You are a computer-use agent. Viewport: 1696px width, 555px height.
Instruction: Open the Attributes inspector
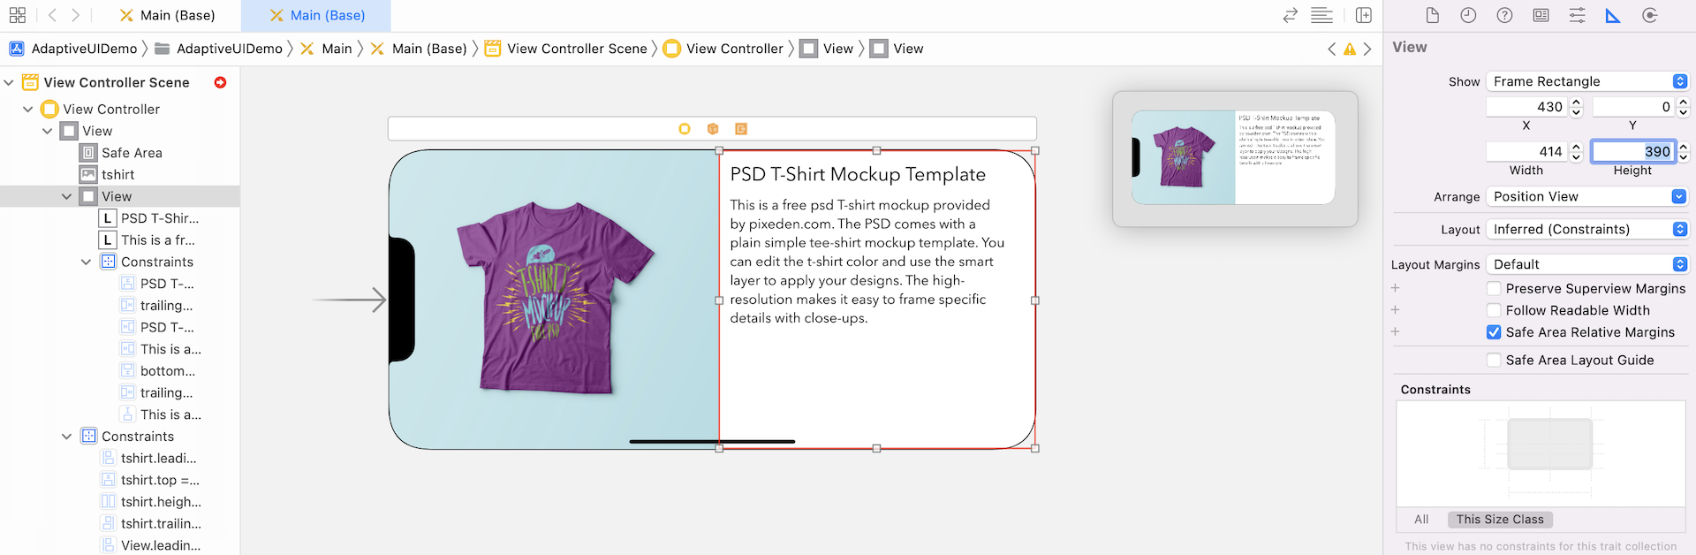click(1577, 15)
